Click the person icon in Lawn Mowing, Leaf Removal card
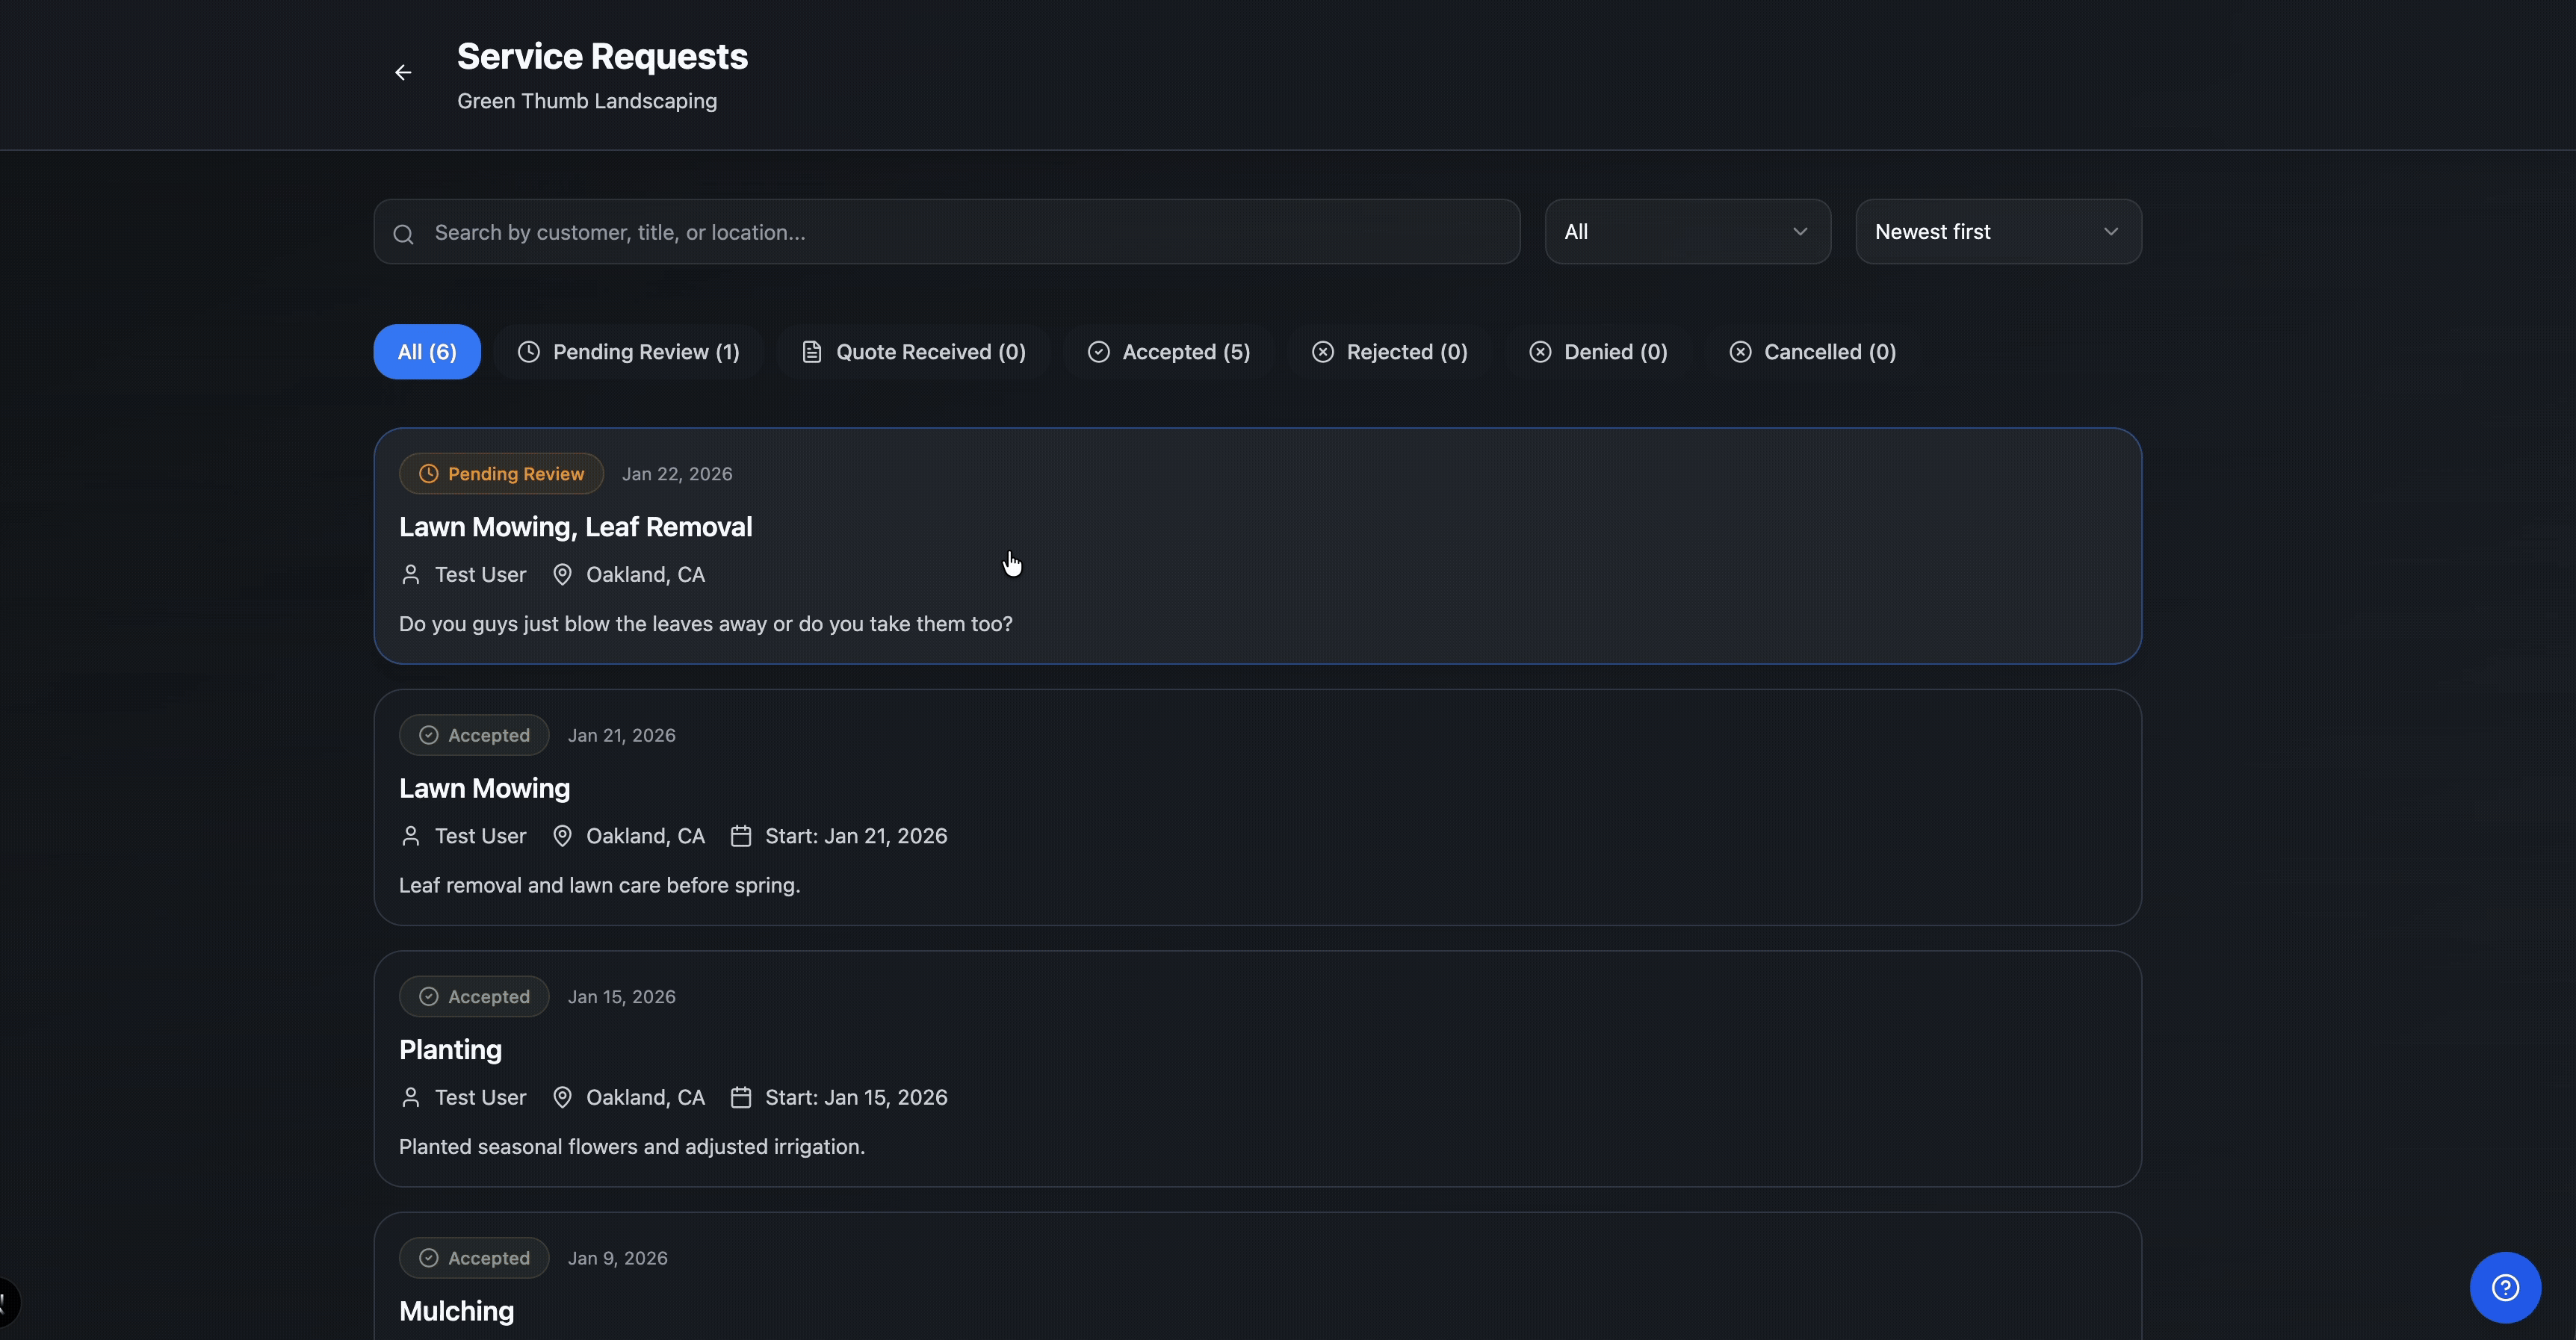This screenshot has height=1340, width=2576. click(410, 575)
